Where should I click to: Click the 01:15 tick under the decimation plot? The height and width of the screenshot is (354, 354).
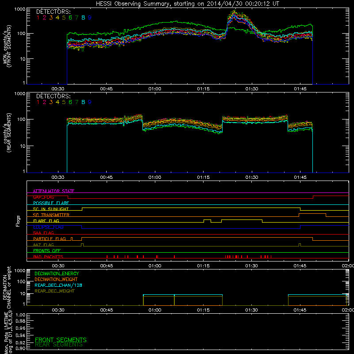(203, 310)
